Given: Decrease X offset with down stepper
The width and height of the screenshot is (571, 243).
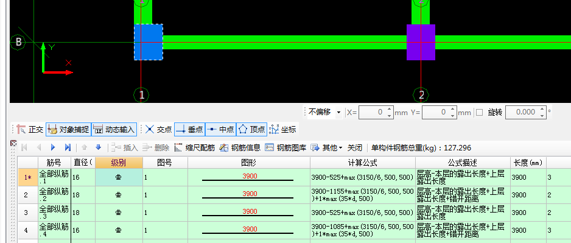Looking at the screenshot, I should 389,116.
